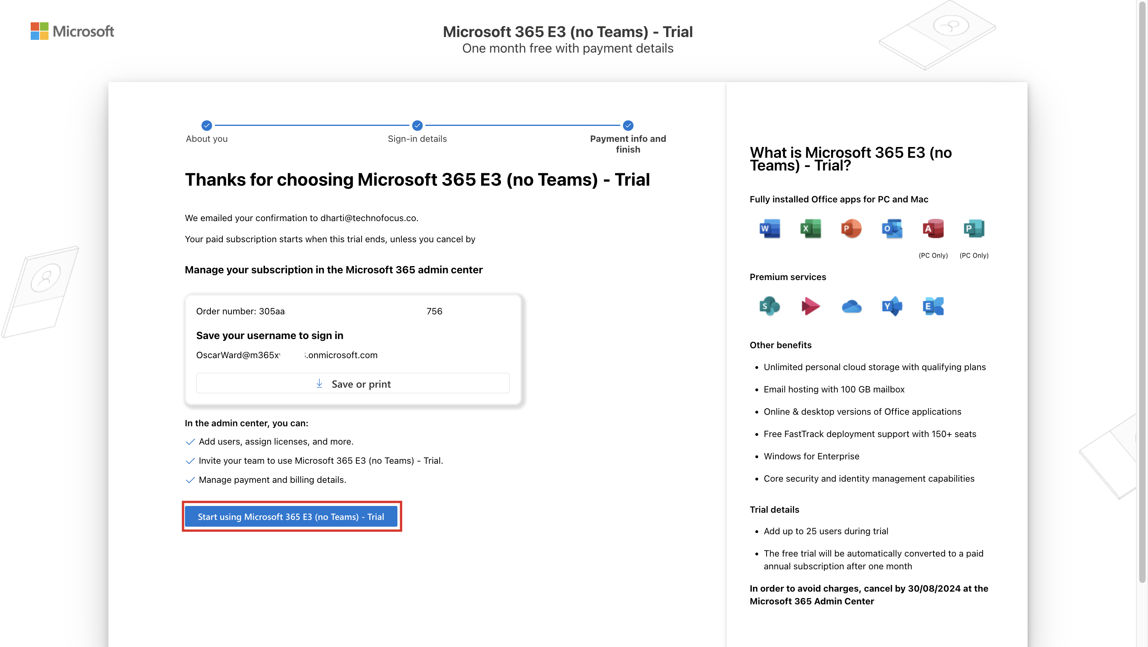Click the page vertical scrollbar

(1142, 292)
